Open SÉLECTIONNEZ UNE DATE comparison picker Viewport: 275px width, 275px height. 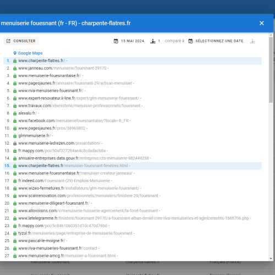tap(216, 41)
